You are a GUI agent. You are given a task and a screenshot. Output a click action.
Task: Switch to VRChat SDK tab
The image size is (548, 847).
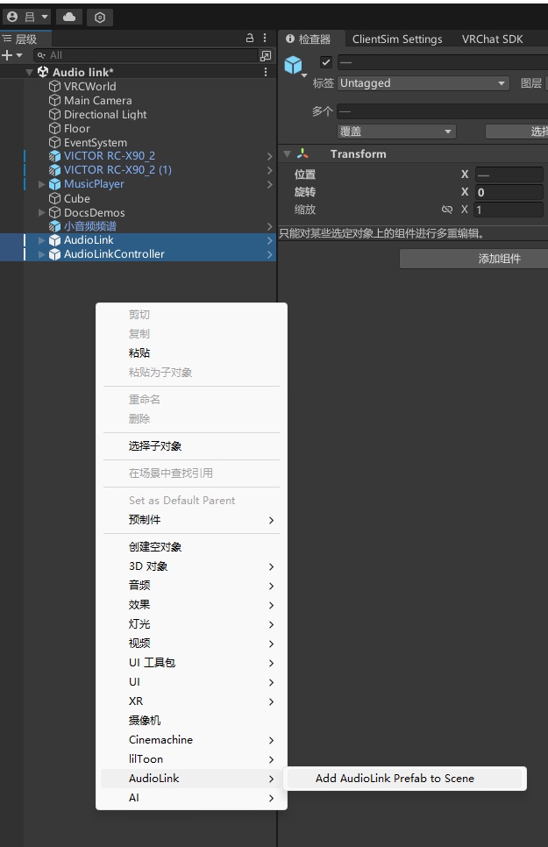tap(493, 39)
